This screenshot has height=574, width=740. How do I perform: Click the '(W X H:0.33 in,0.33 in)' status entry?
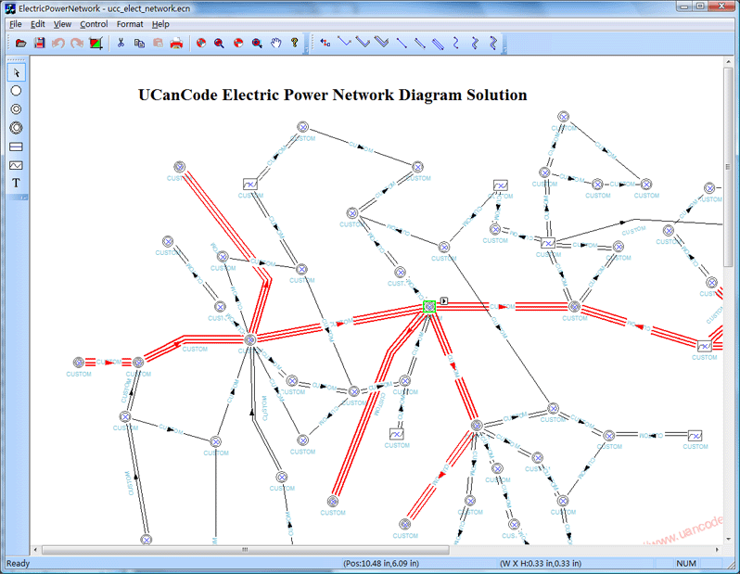click(x=541, y=563)
